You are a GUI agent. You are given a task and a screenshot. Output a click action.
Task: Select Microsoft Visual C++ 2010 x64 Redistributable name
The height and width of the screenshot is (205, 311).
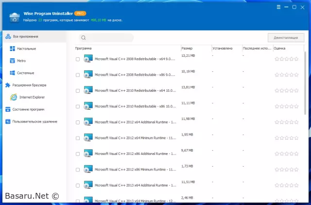point(135,91)
